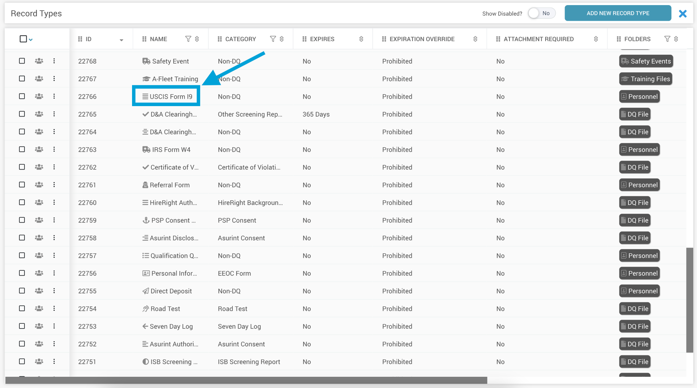Click the horizontal scrollbar at the bottom
The image size is (697, 388).
[x=246, y=380]
